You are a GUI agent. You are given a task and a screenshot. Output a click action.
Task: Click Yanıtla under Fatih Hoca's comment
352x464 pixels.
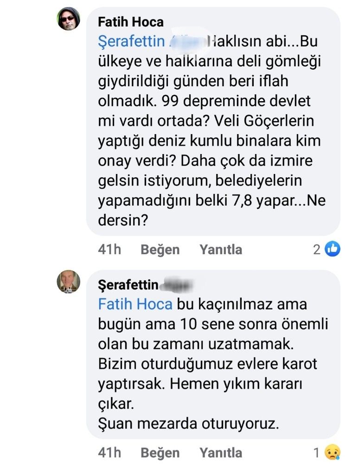click(x=221, y=250)
